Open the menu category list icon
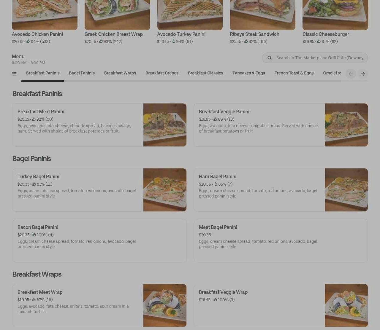The image size is (380, 330). click(x=14, y=74)
